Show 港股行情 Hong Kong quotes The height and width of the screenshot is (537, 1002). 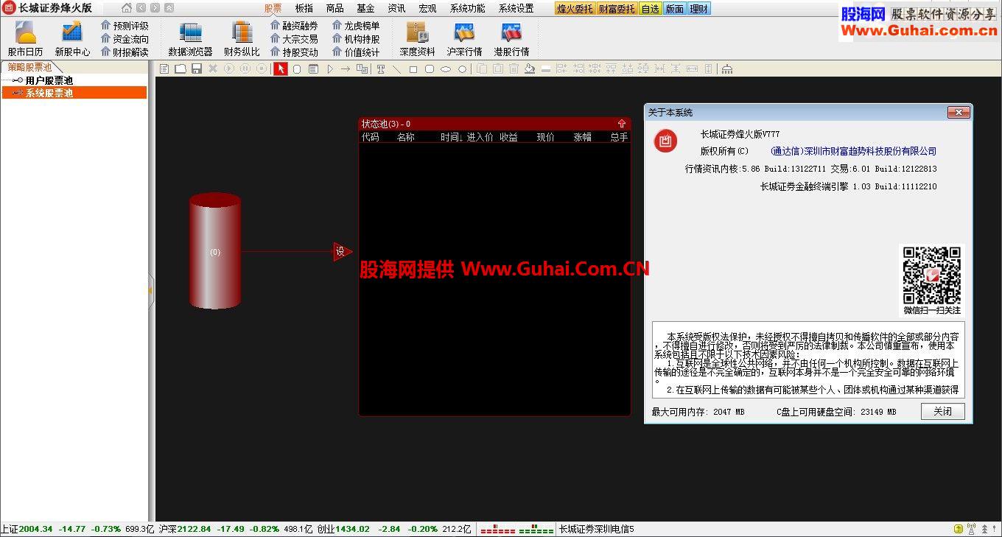point(511,38)
